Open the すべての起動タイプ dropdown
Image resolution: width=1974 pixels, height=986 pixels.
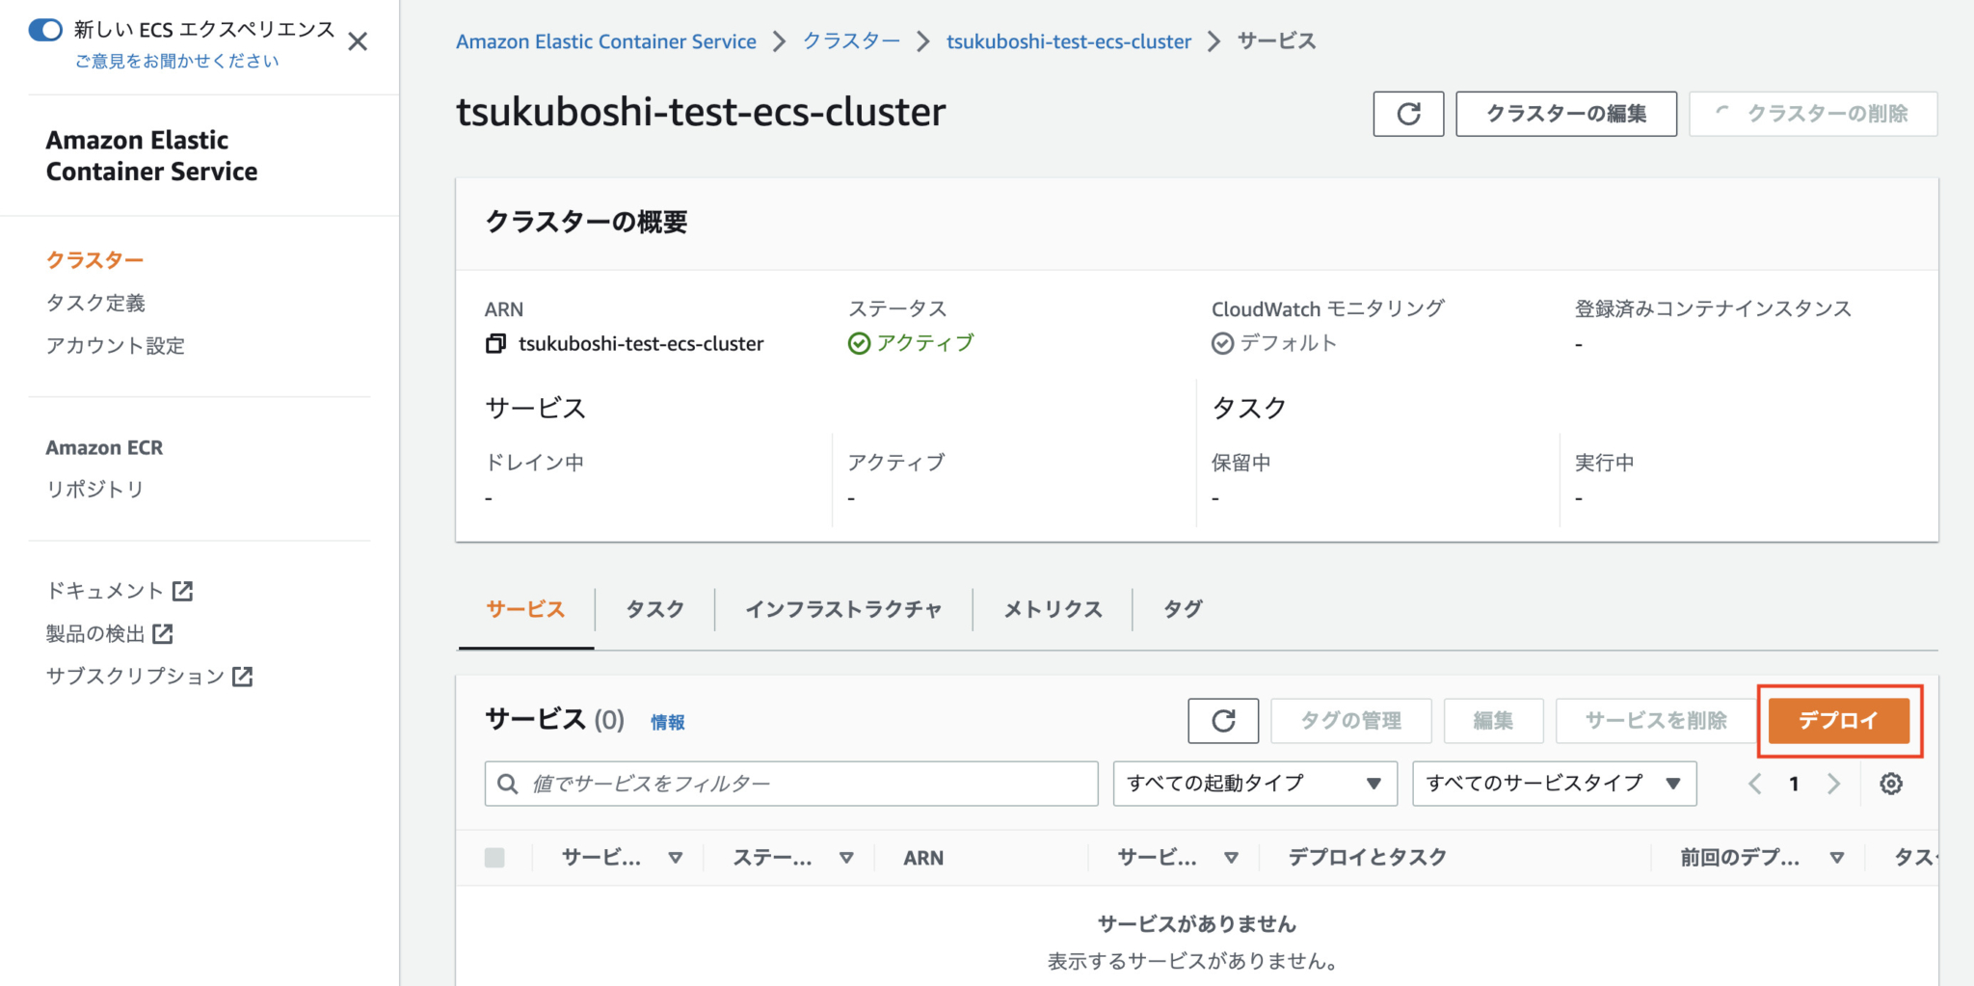click(1253, 784)
